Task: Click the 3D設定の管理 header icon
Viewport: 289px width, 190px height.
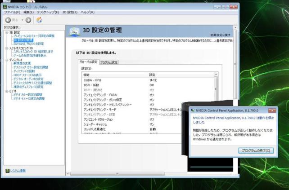Action: coord(74,31)
